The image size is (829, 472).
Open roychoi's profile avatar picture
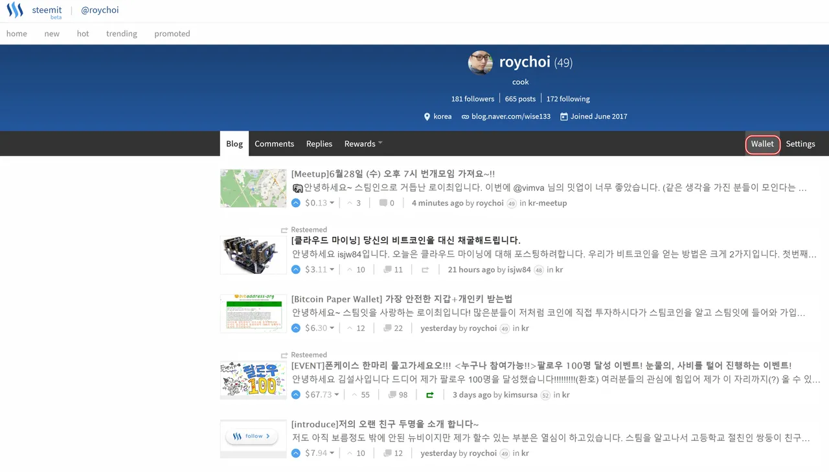[x=481, y=63]
